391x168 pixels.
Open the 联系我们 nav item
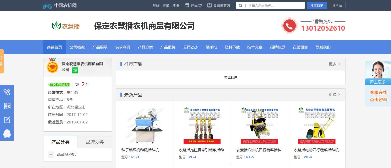[x=323, y=47]
